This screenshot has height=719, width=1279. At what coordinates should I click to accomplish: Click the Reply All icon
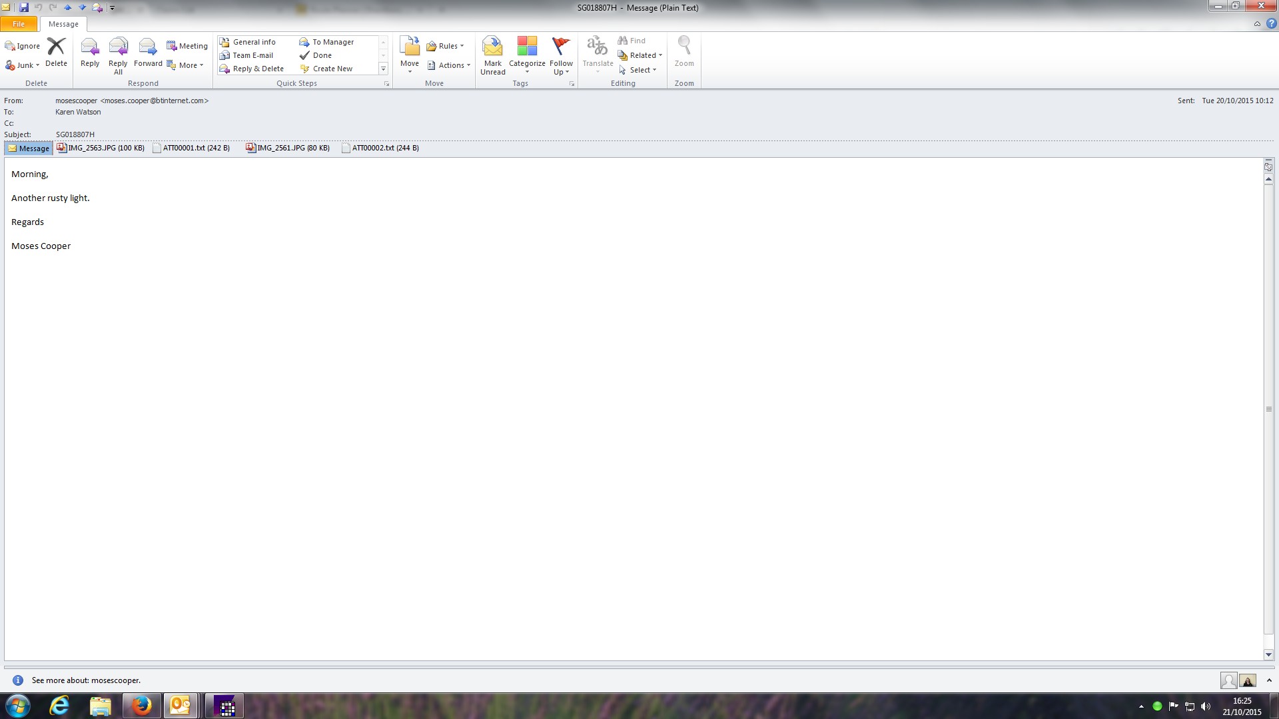118,47
